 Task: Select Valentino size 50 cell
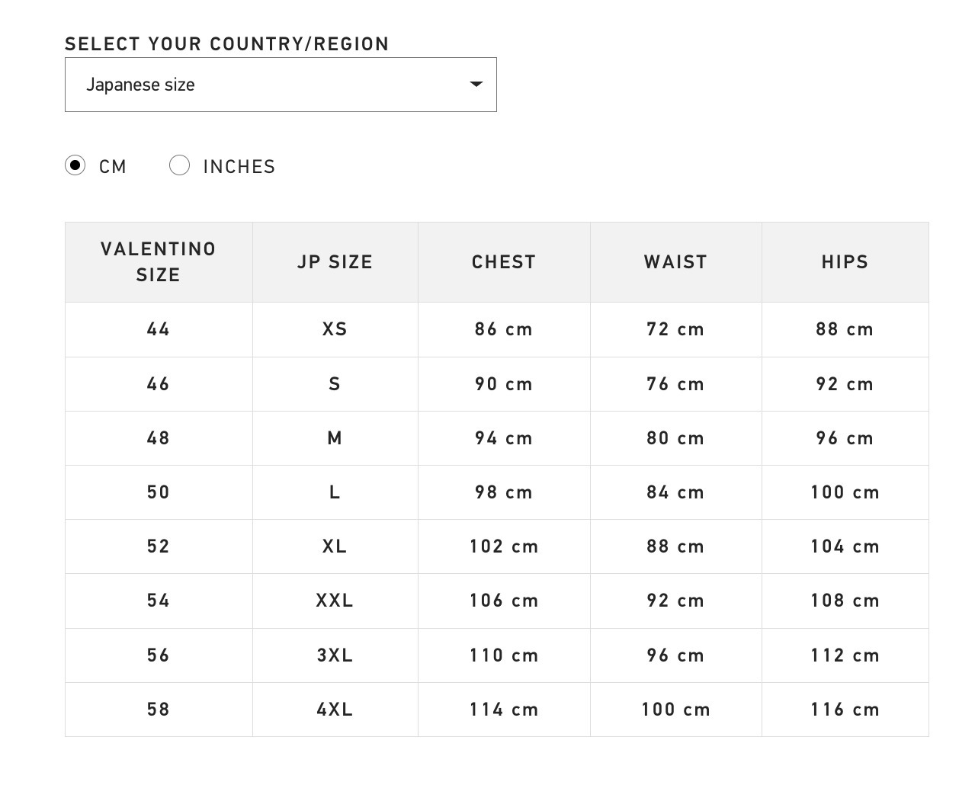159,492
